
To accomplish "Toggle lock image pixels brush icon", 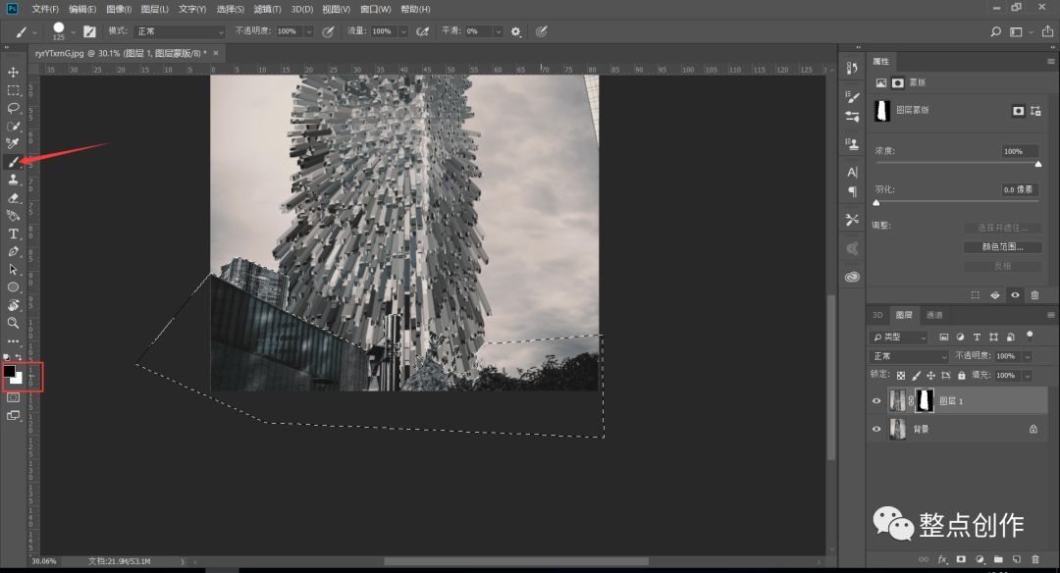I will tap(916, 375).
